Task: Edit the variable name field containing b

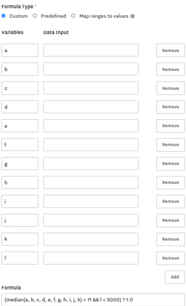Action: pos(20,69)
